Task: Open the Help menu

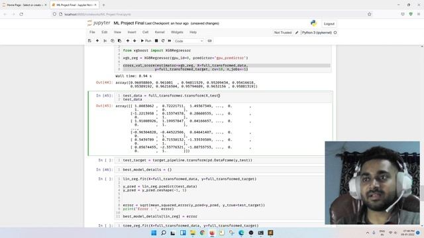Action: click(193, 32)
